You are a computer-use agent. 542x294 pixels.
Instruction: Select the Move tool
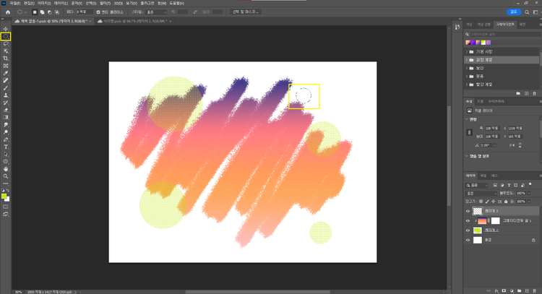[6, 29]
